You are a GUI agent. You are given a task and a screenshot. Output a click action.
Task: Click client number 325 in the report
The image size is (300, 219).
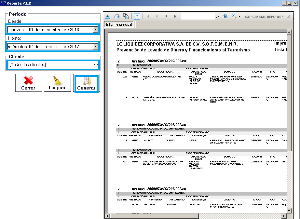tap(125, 77)
